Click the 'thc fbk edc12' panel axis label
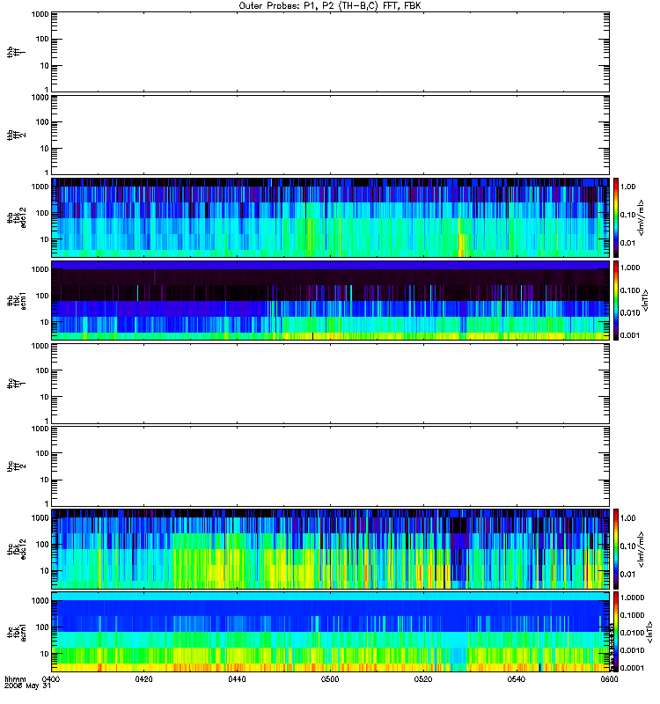 [16, 549]
